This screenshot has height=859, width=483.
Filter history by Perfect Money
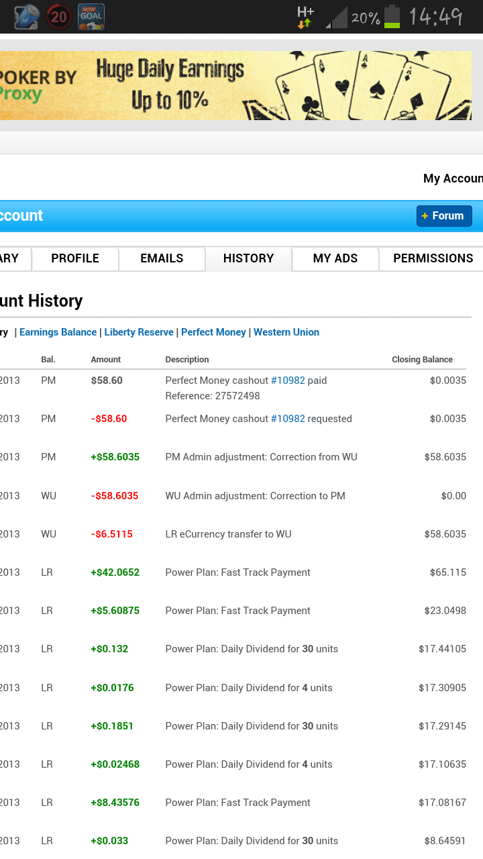coord(213,332)
